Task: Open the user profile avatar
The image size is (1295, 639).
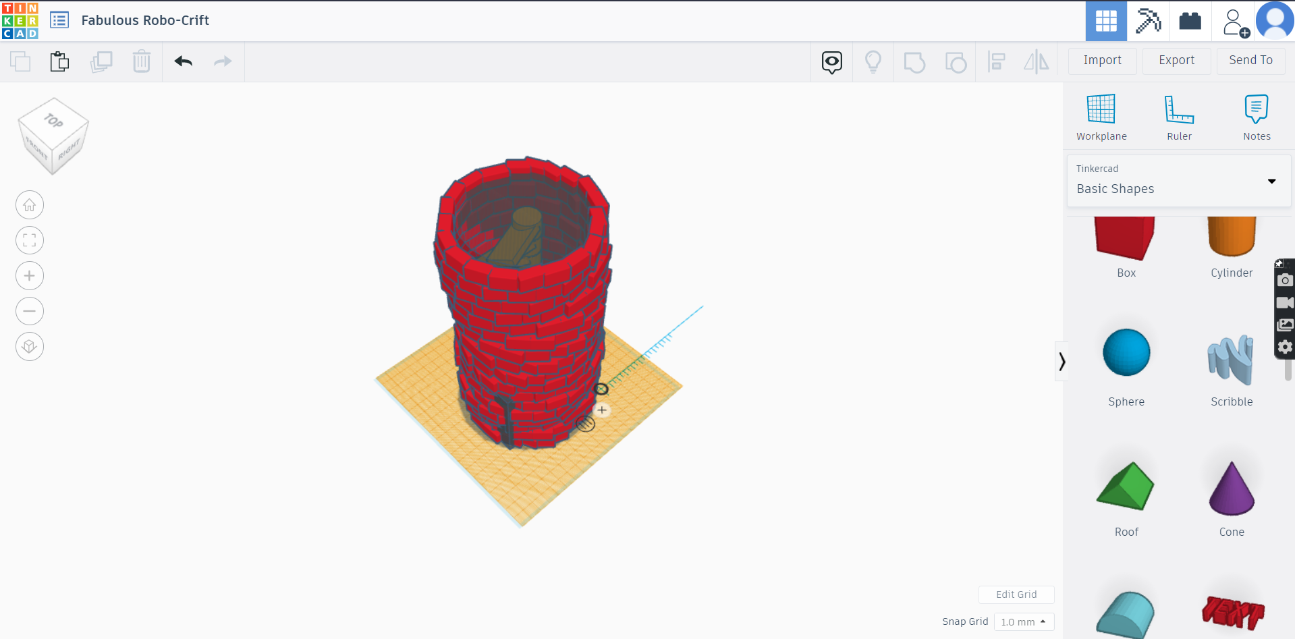Action: pos(1275,21)
